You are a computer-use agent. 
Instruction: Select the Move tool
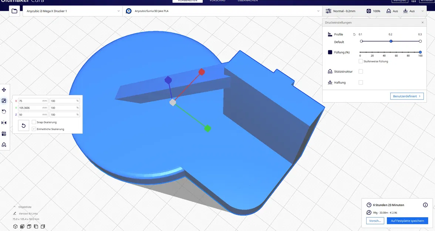pos(4,89)
